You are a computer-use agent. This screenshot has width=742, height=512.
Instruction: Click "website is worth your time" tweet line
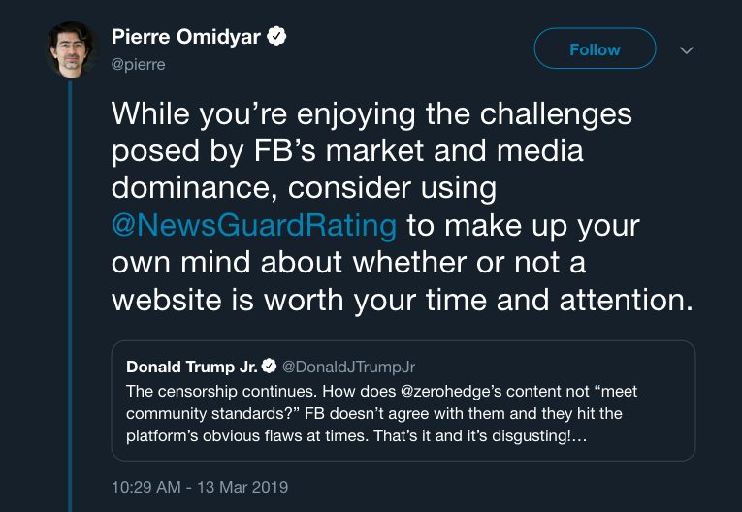point(301,299)
